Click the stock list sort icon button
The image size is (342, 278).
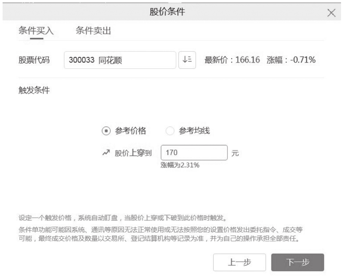coord(187,60)
